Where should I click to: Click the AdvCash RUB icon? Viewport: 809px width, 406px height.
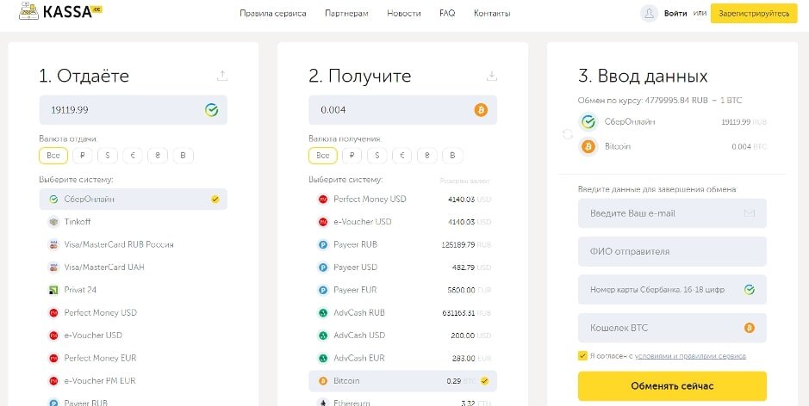click(323, 313)
